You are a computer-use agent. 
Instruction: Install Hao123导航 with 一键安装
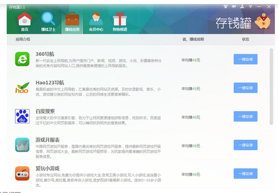coord(245,88)
